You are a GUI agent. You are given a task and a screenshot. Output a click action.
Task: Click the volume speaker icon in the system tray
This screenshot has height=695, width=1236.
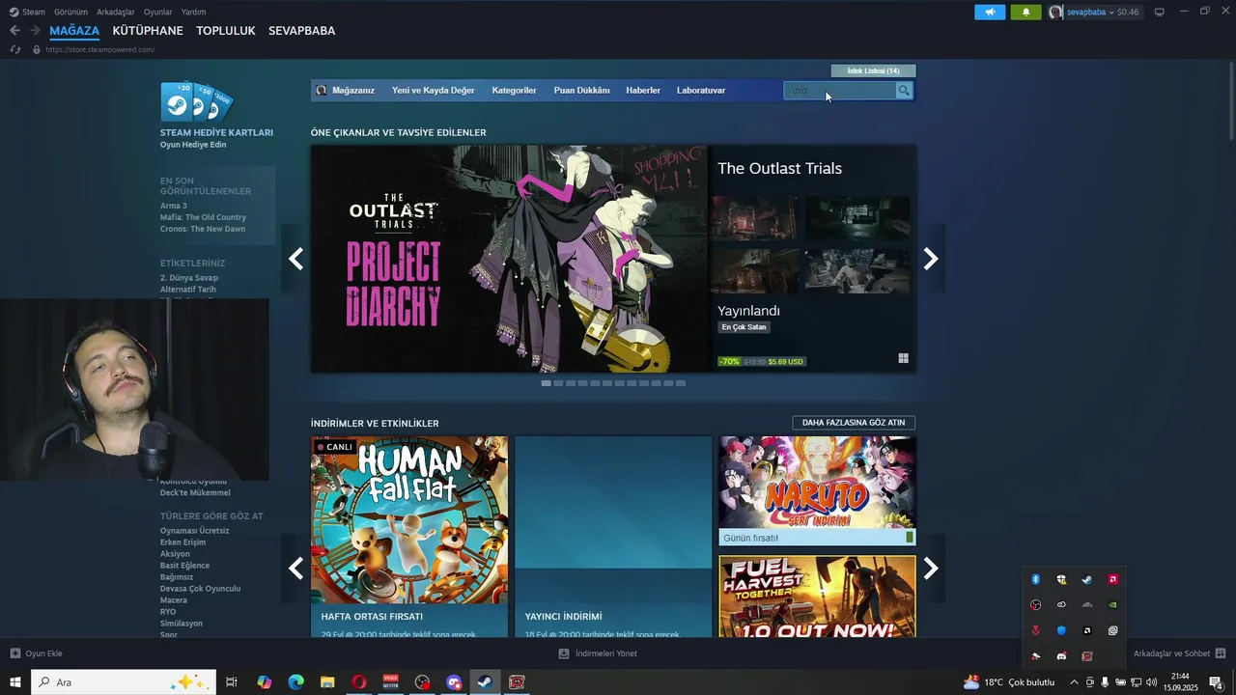point(1151,682)
